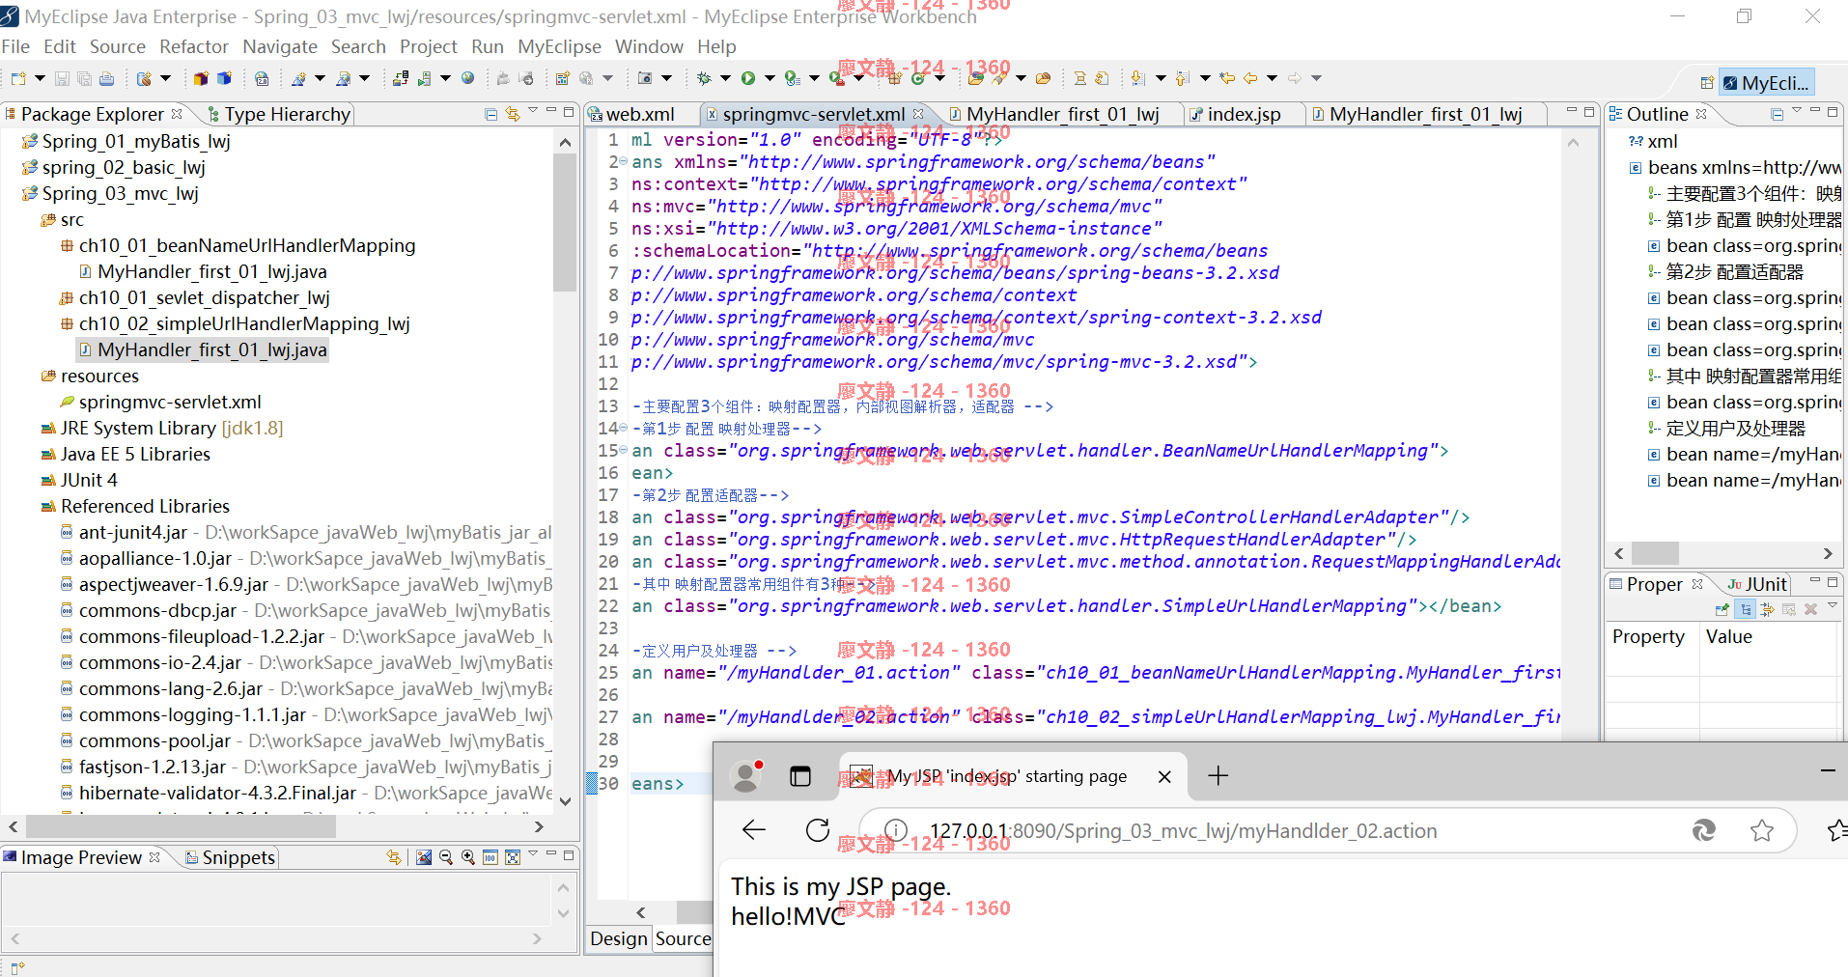The width and height of the screenshot is (1848, 977).
Task: Click the browser profile avatar icon
Action: point(746,776)
